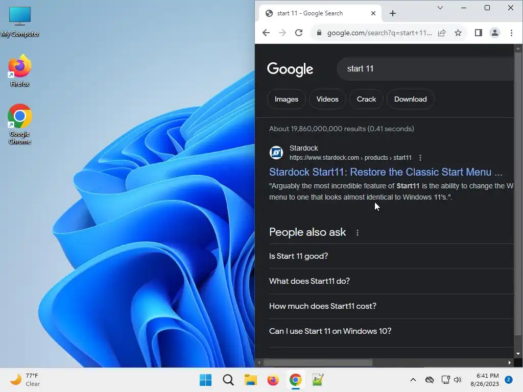The width and height of the screenshot is (523, 392).
Task: Open clock showing 6:41 PM
Action: (485, 380)
